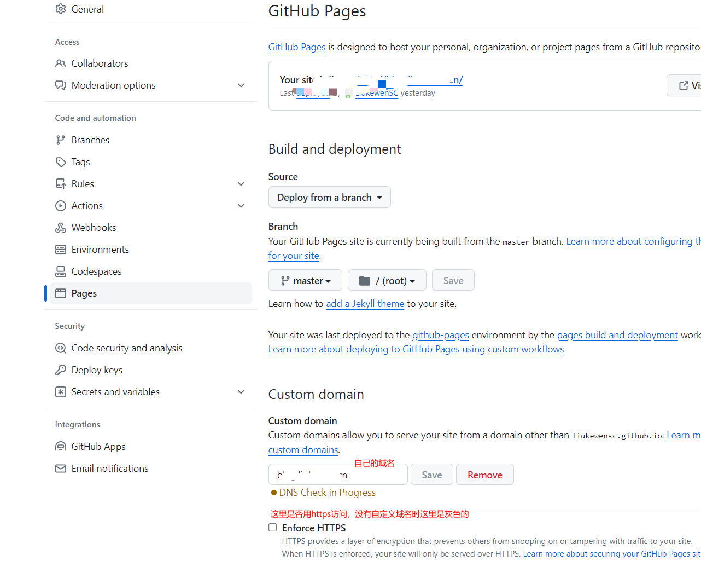Open pages build and deployment link
This screenshot has height=561, width=701.
[x=617, y=335]
